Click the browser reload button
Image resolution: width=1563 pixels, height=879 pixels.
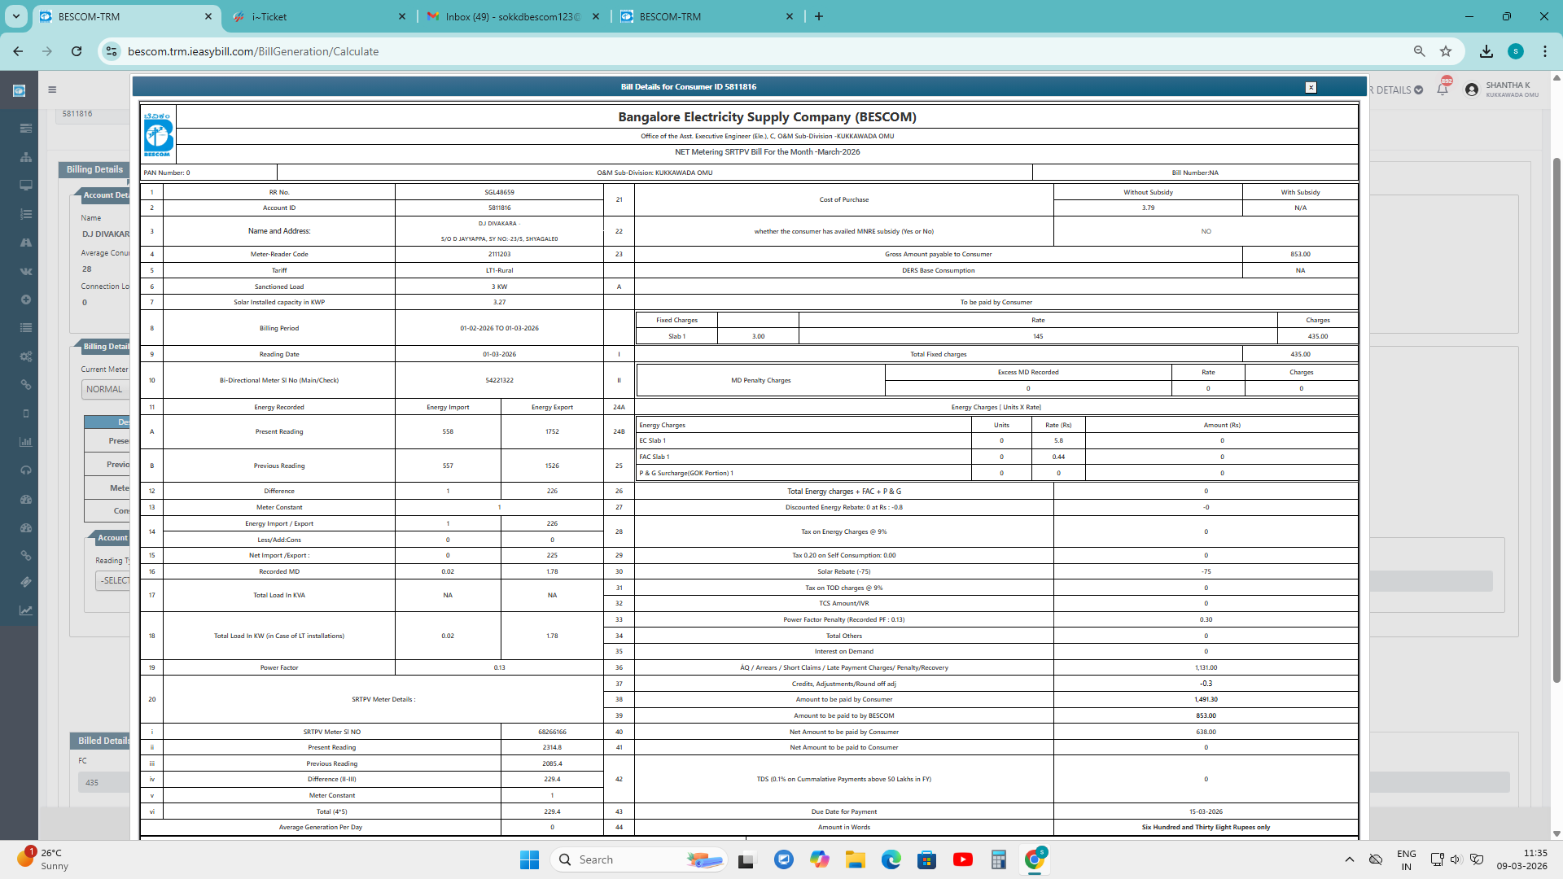click(77, 51)
